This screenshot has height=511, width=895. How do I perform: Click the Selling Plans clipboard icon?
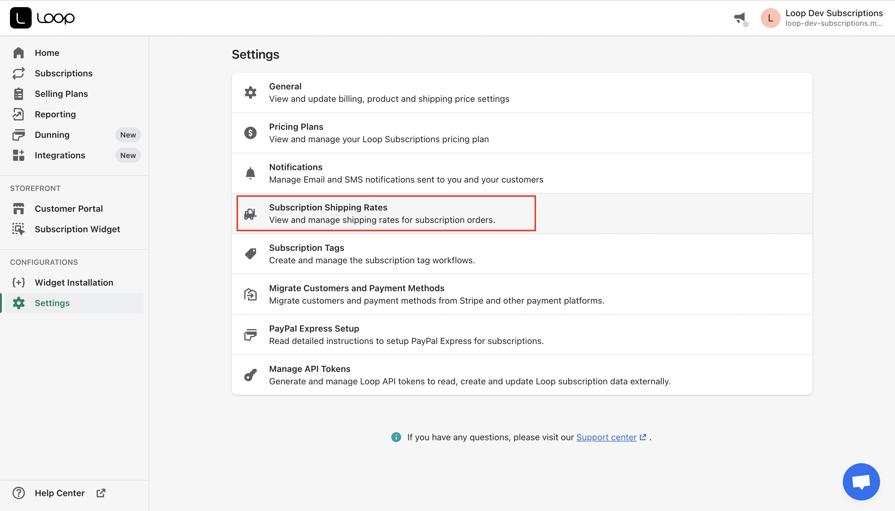tap(18, 94)
